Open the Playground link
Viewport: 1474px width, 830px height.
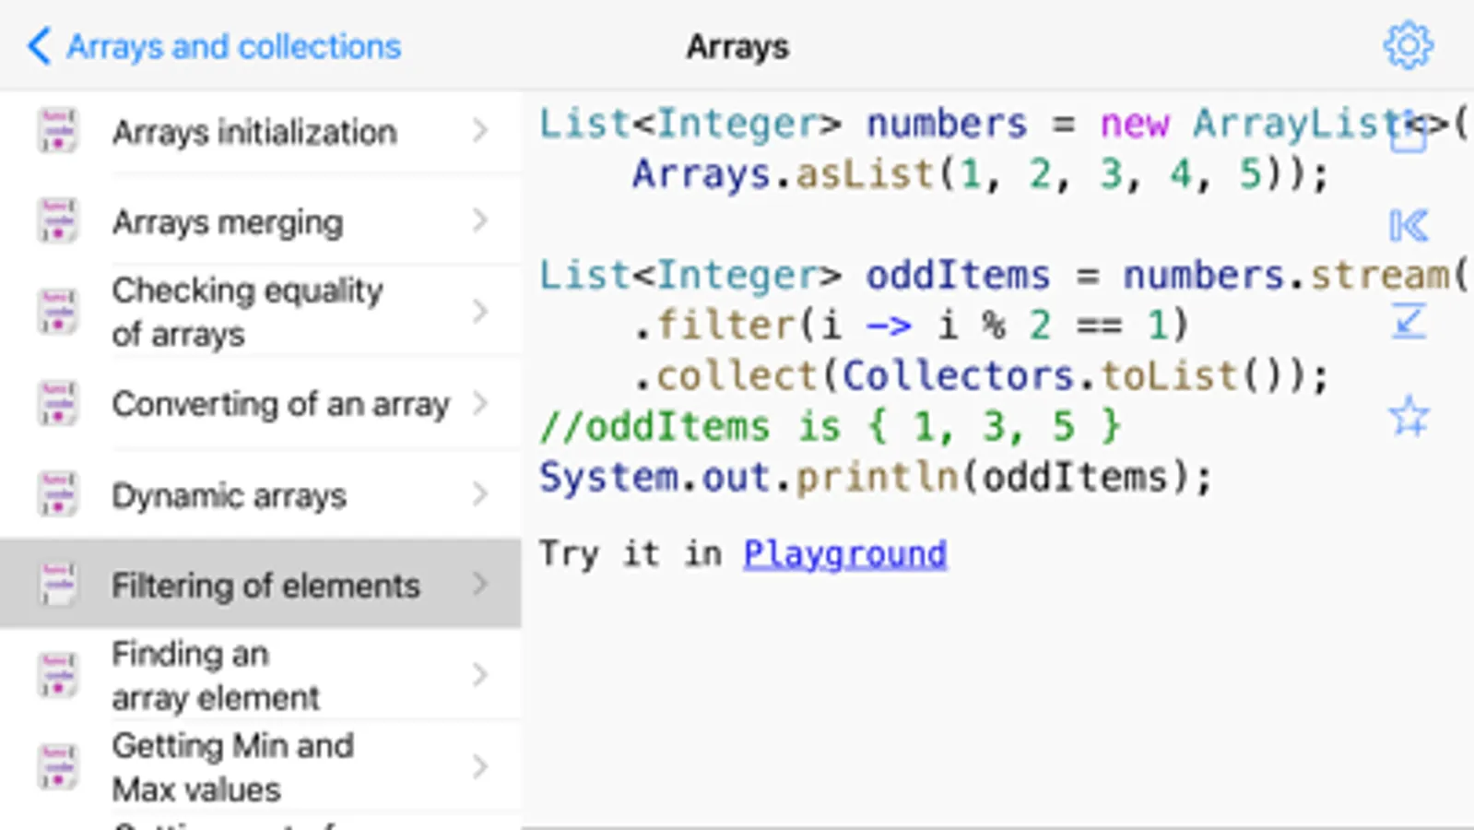click(844, 554)
